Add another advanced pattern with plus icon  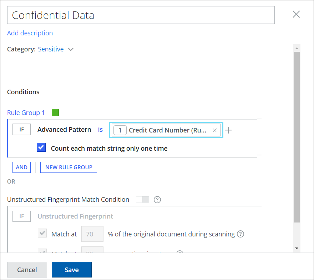229,130
